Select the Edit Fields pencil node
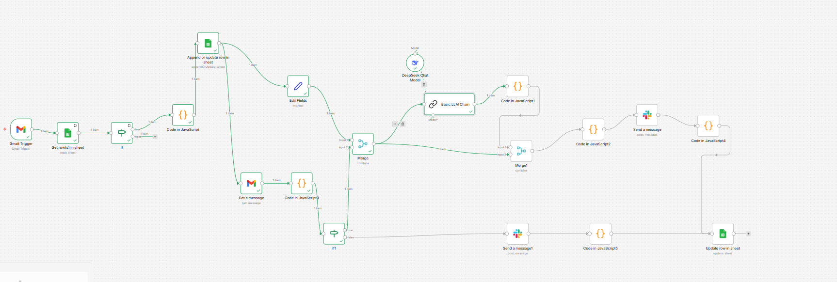This screenshot has height=282, width=837. coord(298,86)
